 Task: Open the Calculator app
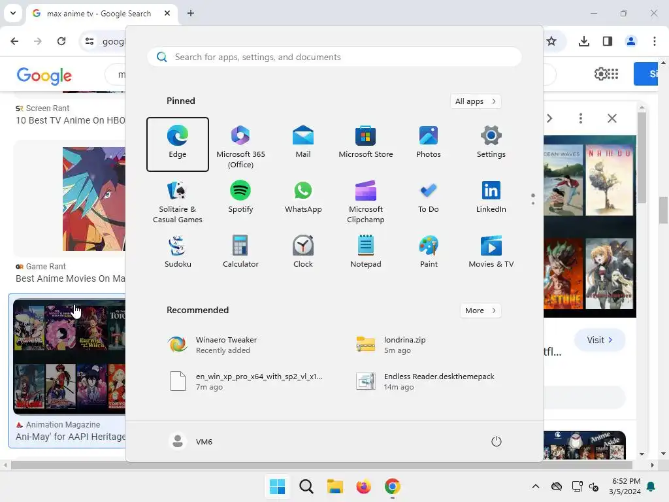(x=240, y=252)
